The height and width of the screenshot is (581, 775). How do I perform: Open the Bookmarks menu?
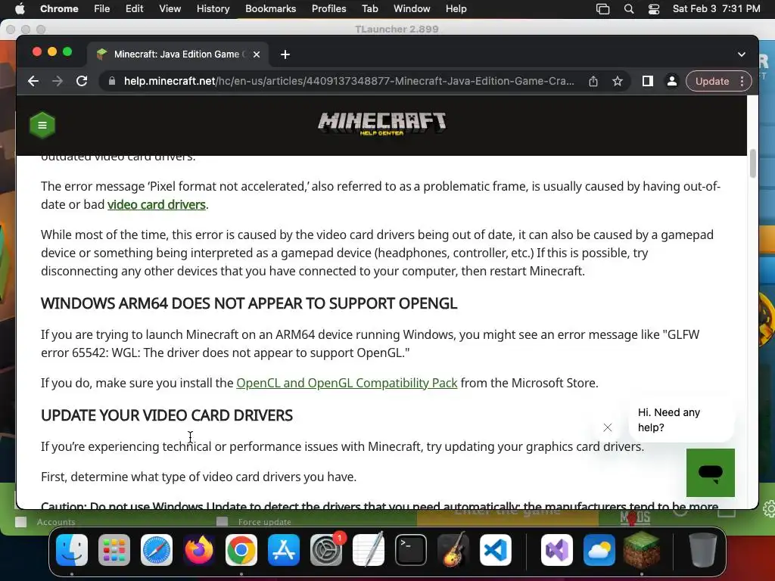coord(270,8)
